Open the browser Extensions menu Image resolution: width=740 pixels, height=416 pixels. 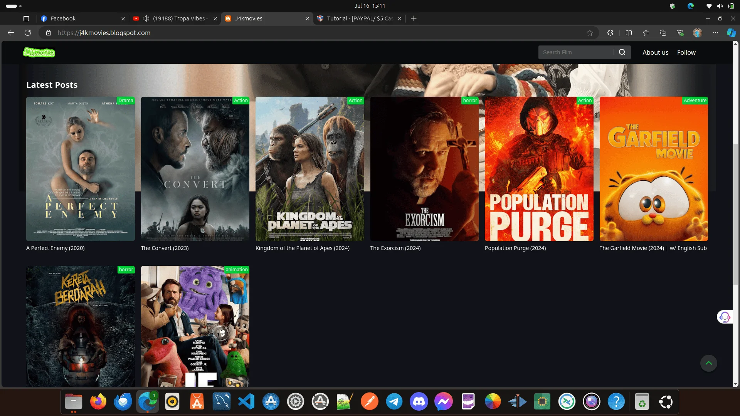point(610,33)
